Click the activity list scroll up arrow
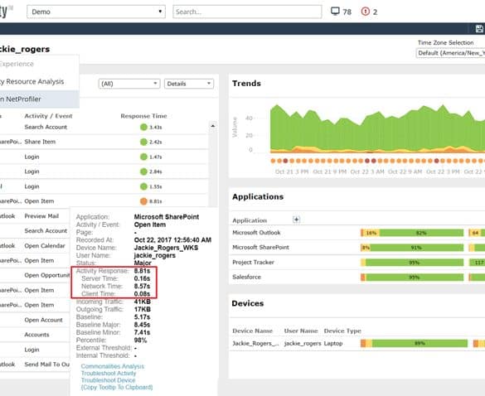The height and width of the screenshot is (396, 485). 213,126
